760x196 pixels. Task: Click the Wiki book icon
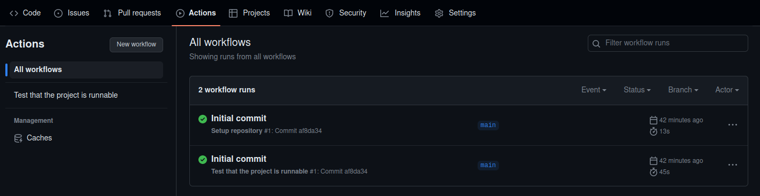pos(288,13)
